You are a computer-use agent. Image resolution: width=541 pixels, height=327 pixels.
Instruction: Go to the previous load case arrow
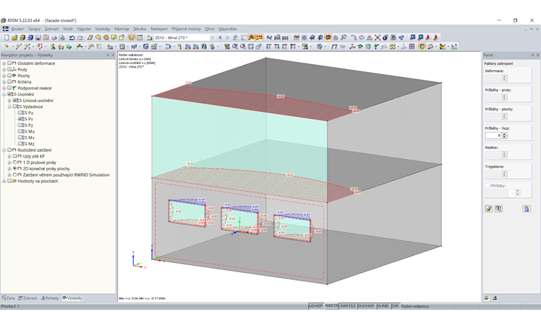click(x=220, y=38)
